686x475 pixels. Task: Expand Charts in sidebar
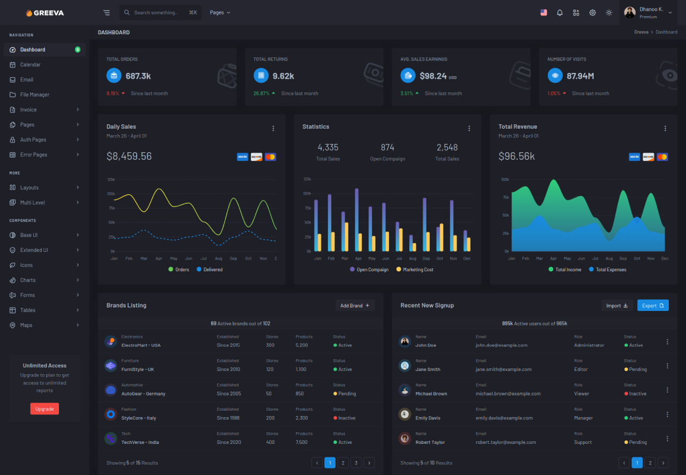pyautogui.click(x=44, y=280)
